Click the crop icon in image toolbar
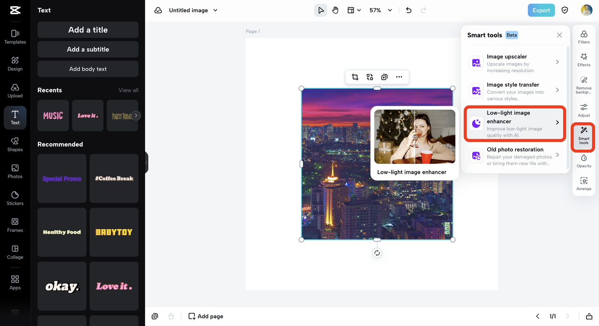The width and height of the screenshot is (599, 326). tap(355, 77)
